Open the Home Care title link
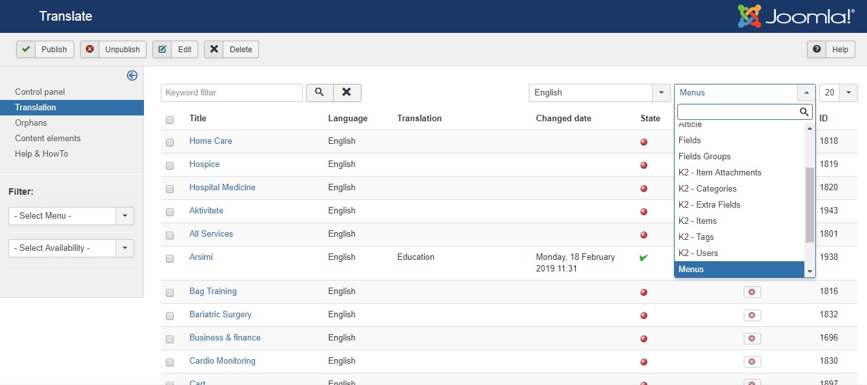Image resolution: width=867 pixels, height=385 pixels. (210, 141)
